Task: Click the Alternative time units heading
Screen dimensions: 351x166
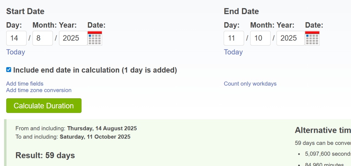Action: 322,130
